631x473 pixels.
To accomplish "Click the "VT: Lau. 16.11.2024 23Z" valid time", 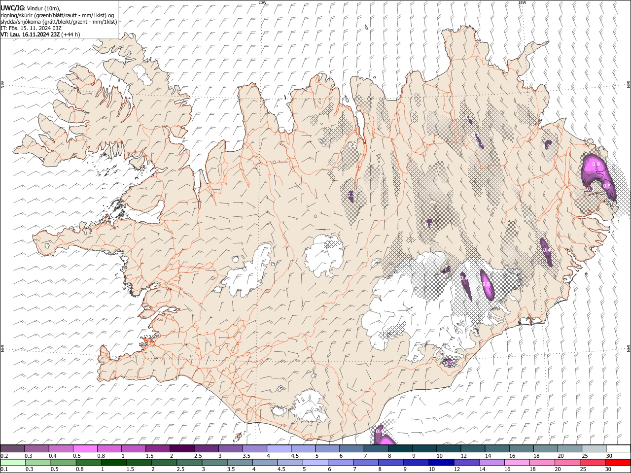I will coord(30,34).
